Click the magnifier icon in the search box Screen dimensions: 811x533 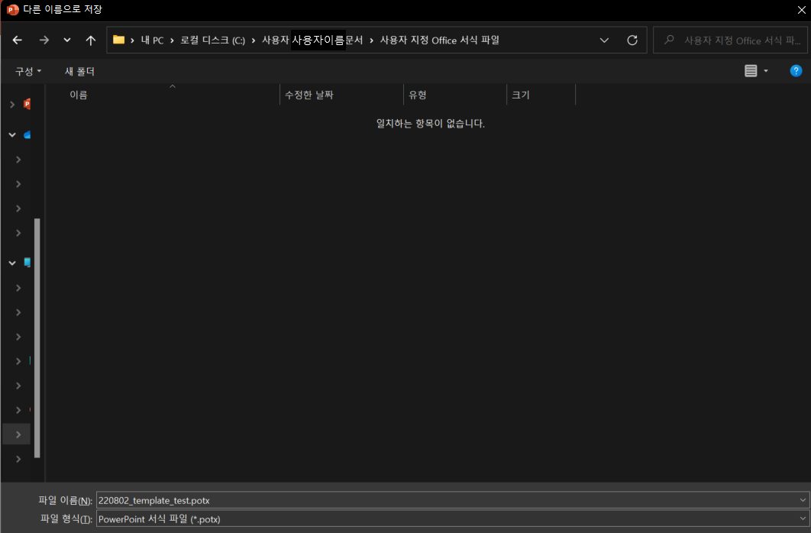click(669, 39)
